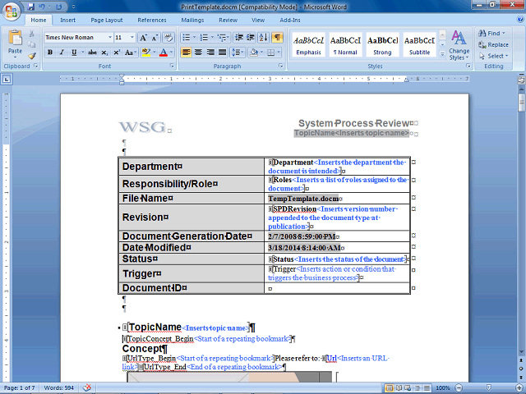The width and height of the screenshot is (526, 394).
Task: Open bullets list dropdown
Action: [194, 37]
